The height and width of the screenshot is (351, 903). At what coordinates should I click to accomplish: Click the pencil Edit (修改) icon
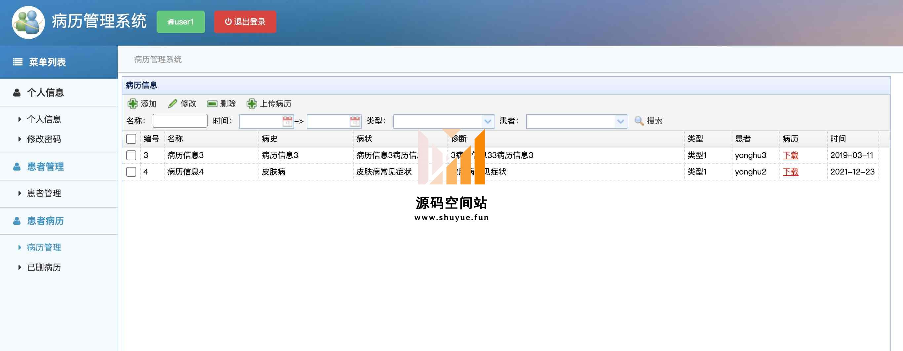(173, 104)
